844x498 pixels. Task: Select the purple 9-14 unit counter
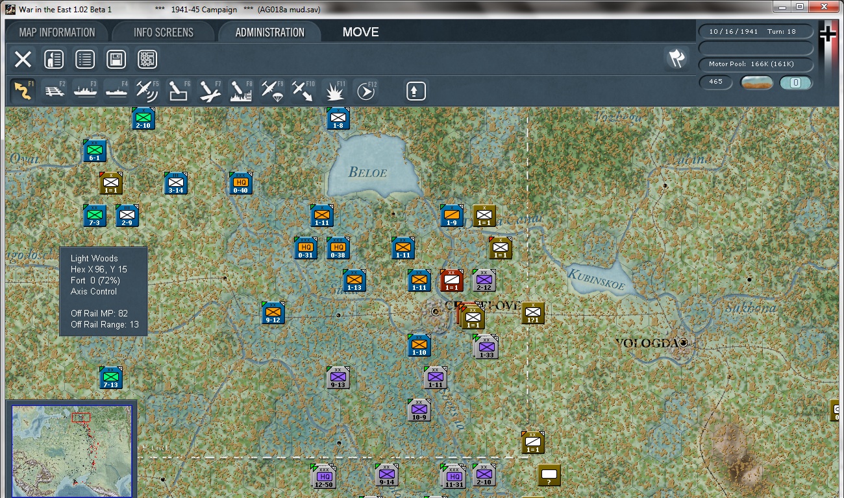point(387,475)
